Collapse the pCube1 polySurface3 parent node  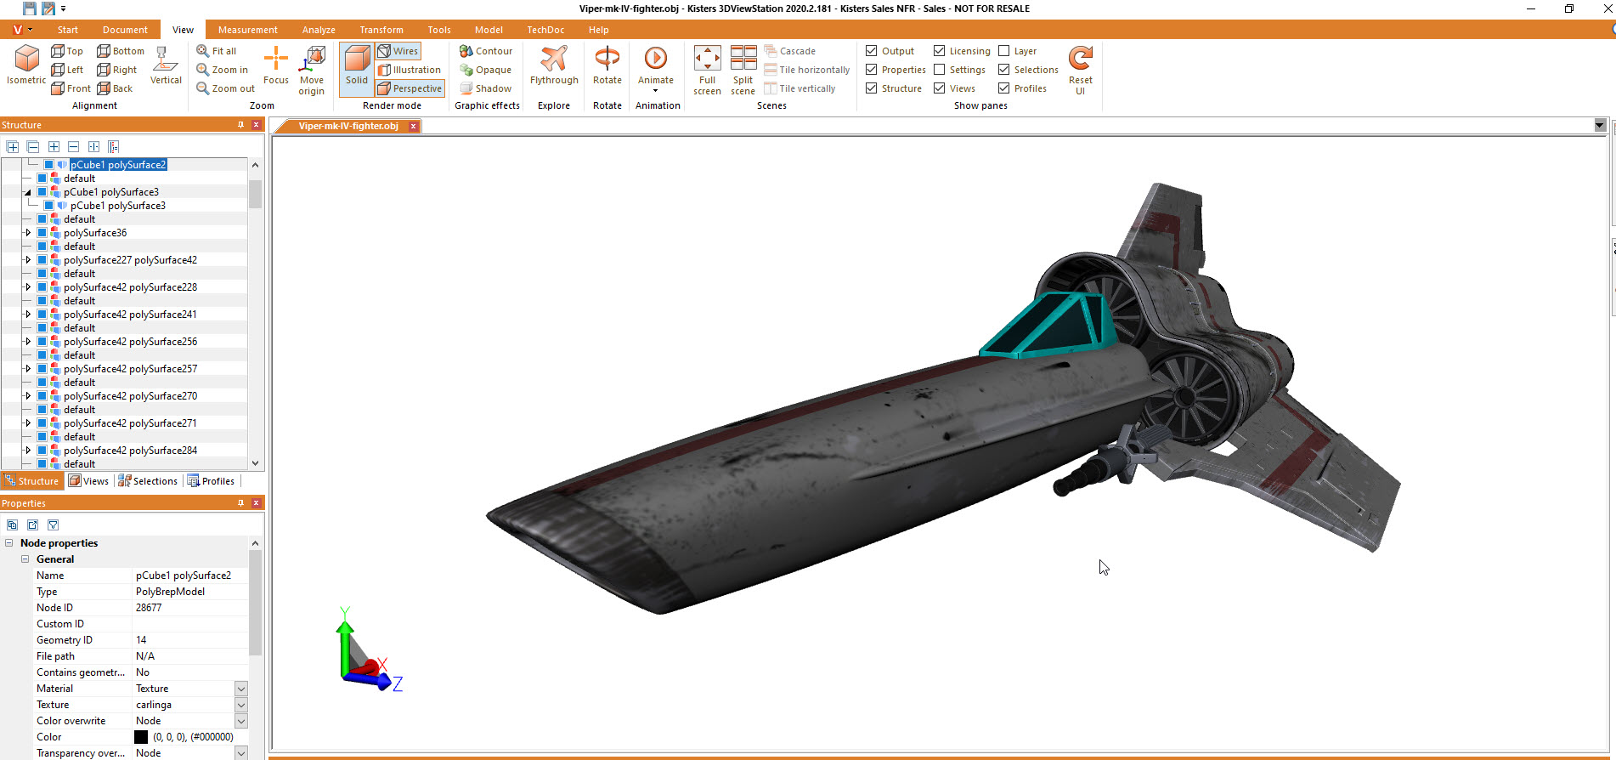tap(28, 192)
